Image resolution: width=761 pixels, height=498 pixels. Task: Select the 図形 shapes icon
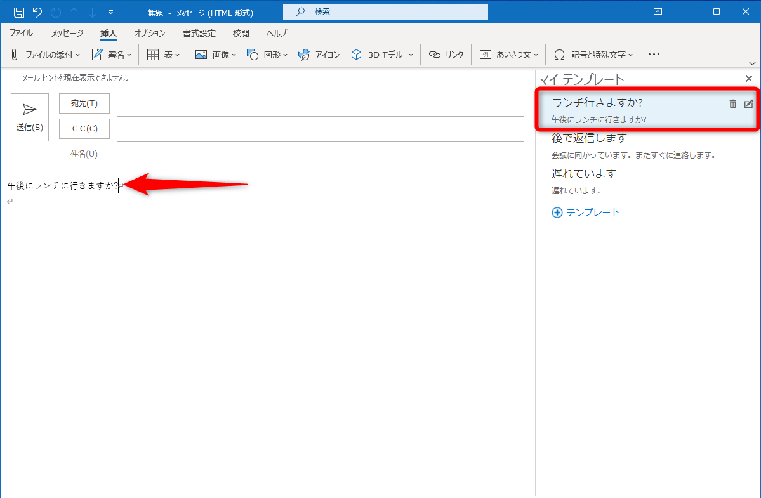(x=253, y=55)
